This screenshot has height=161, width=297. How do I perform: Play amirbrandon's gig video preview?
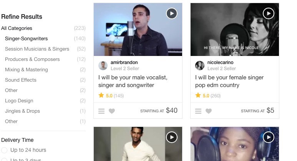pyautogui.click(x=171, y=13)
